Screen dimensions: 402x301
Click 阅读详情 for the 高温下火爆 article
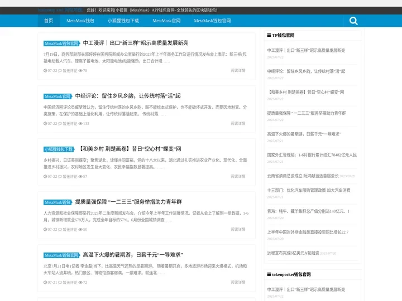point(238,282)
